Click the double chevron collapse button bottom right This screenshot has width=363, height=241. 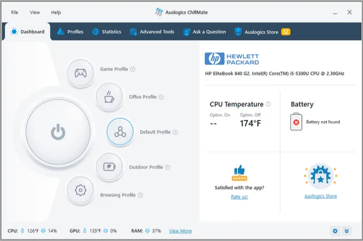(347, 231)
